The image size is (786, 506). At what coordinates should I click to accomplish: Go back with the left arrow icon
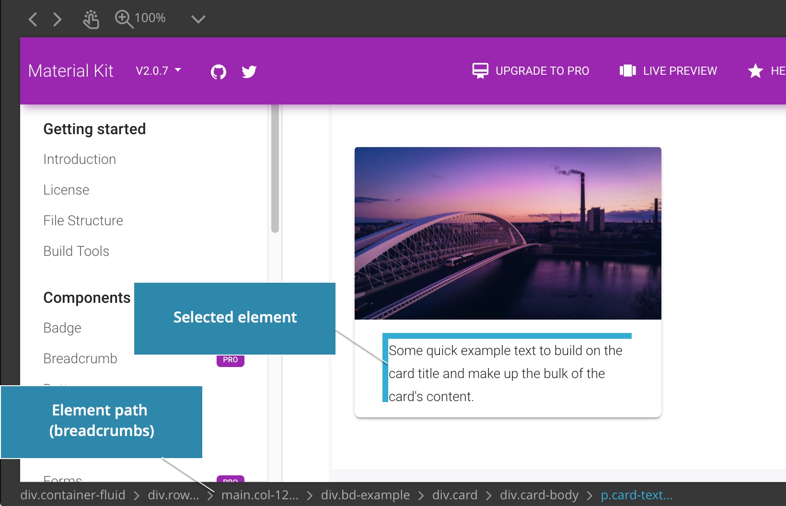[33, 19]
